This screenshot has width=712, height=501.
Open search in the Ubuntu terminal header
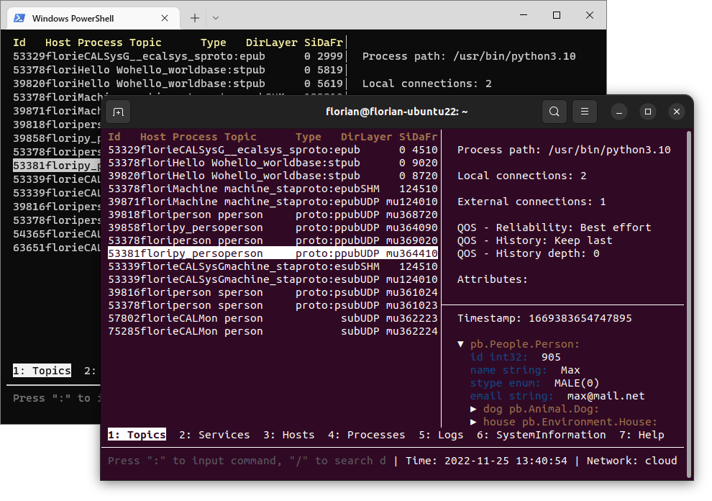click(x=554, y=112)
